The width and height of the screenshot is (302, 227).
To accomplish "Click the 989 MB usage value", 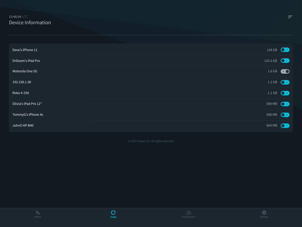I will [272, 104].
